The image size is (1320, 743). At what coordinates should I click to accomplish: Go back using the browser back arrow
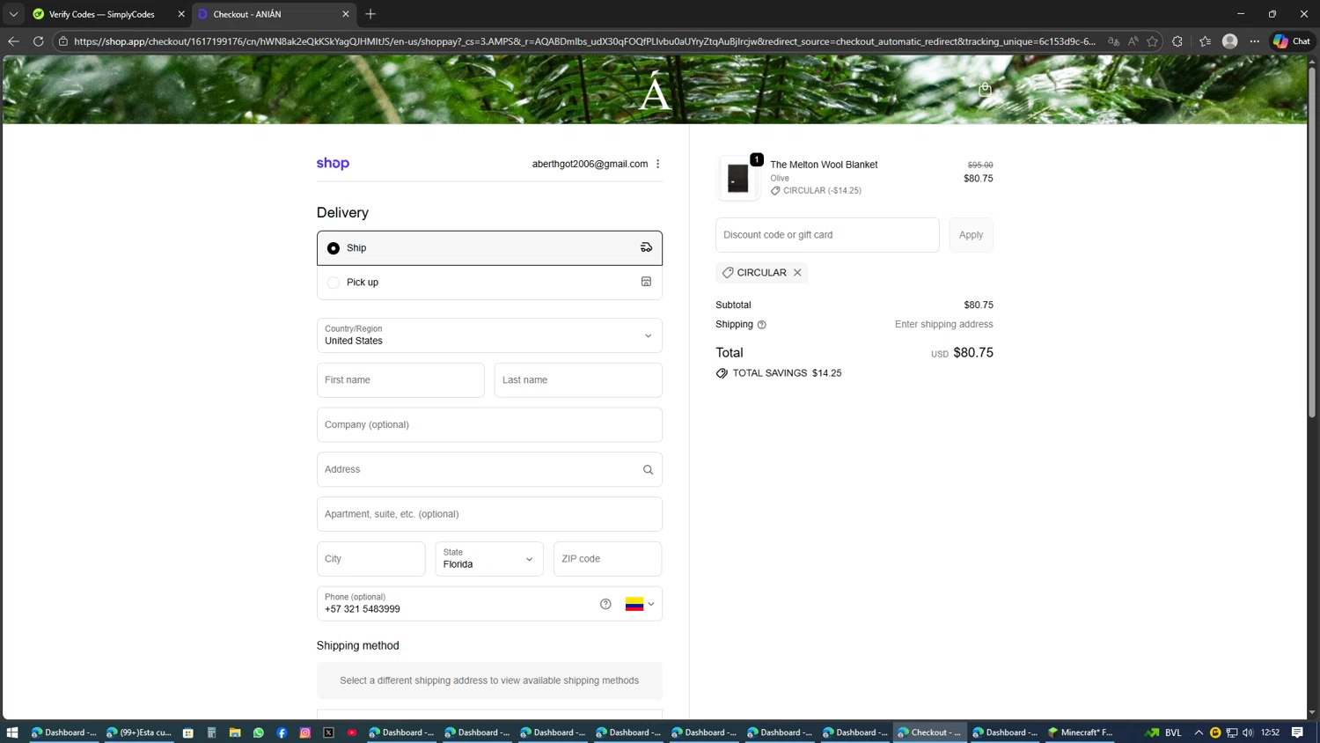(13, 41)
